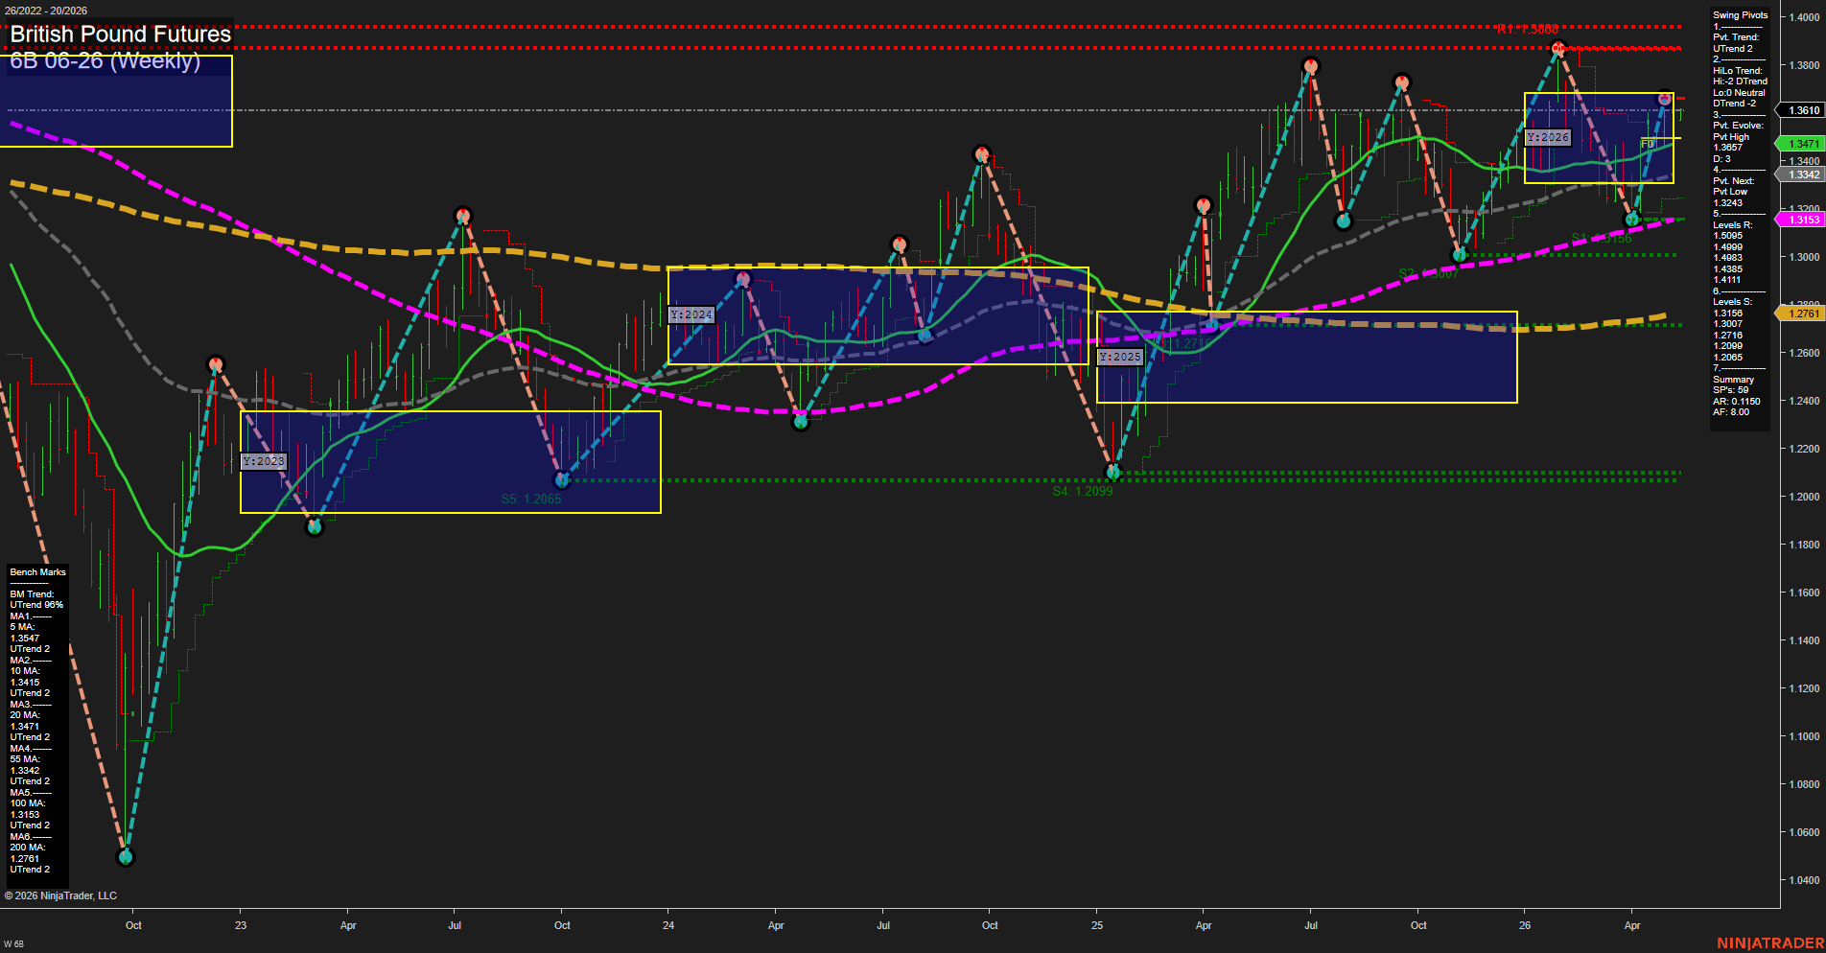Select the lowest swing pivot marker near 1.0500
The height and width of the screenshot is (953, 1826).
pyautogui.click(x=126, y=857)
